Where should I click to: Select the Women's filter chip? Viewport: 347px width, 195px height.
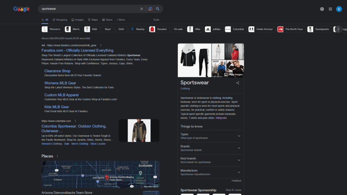[52, 29]
